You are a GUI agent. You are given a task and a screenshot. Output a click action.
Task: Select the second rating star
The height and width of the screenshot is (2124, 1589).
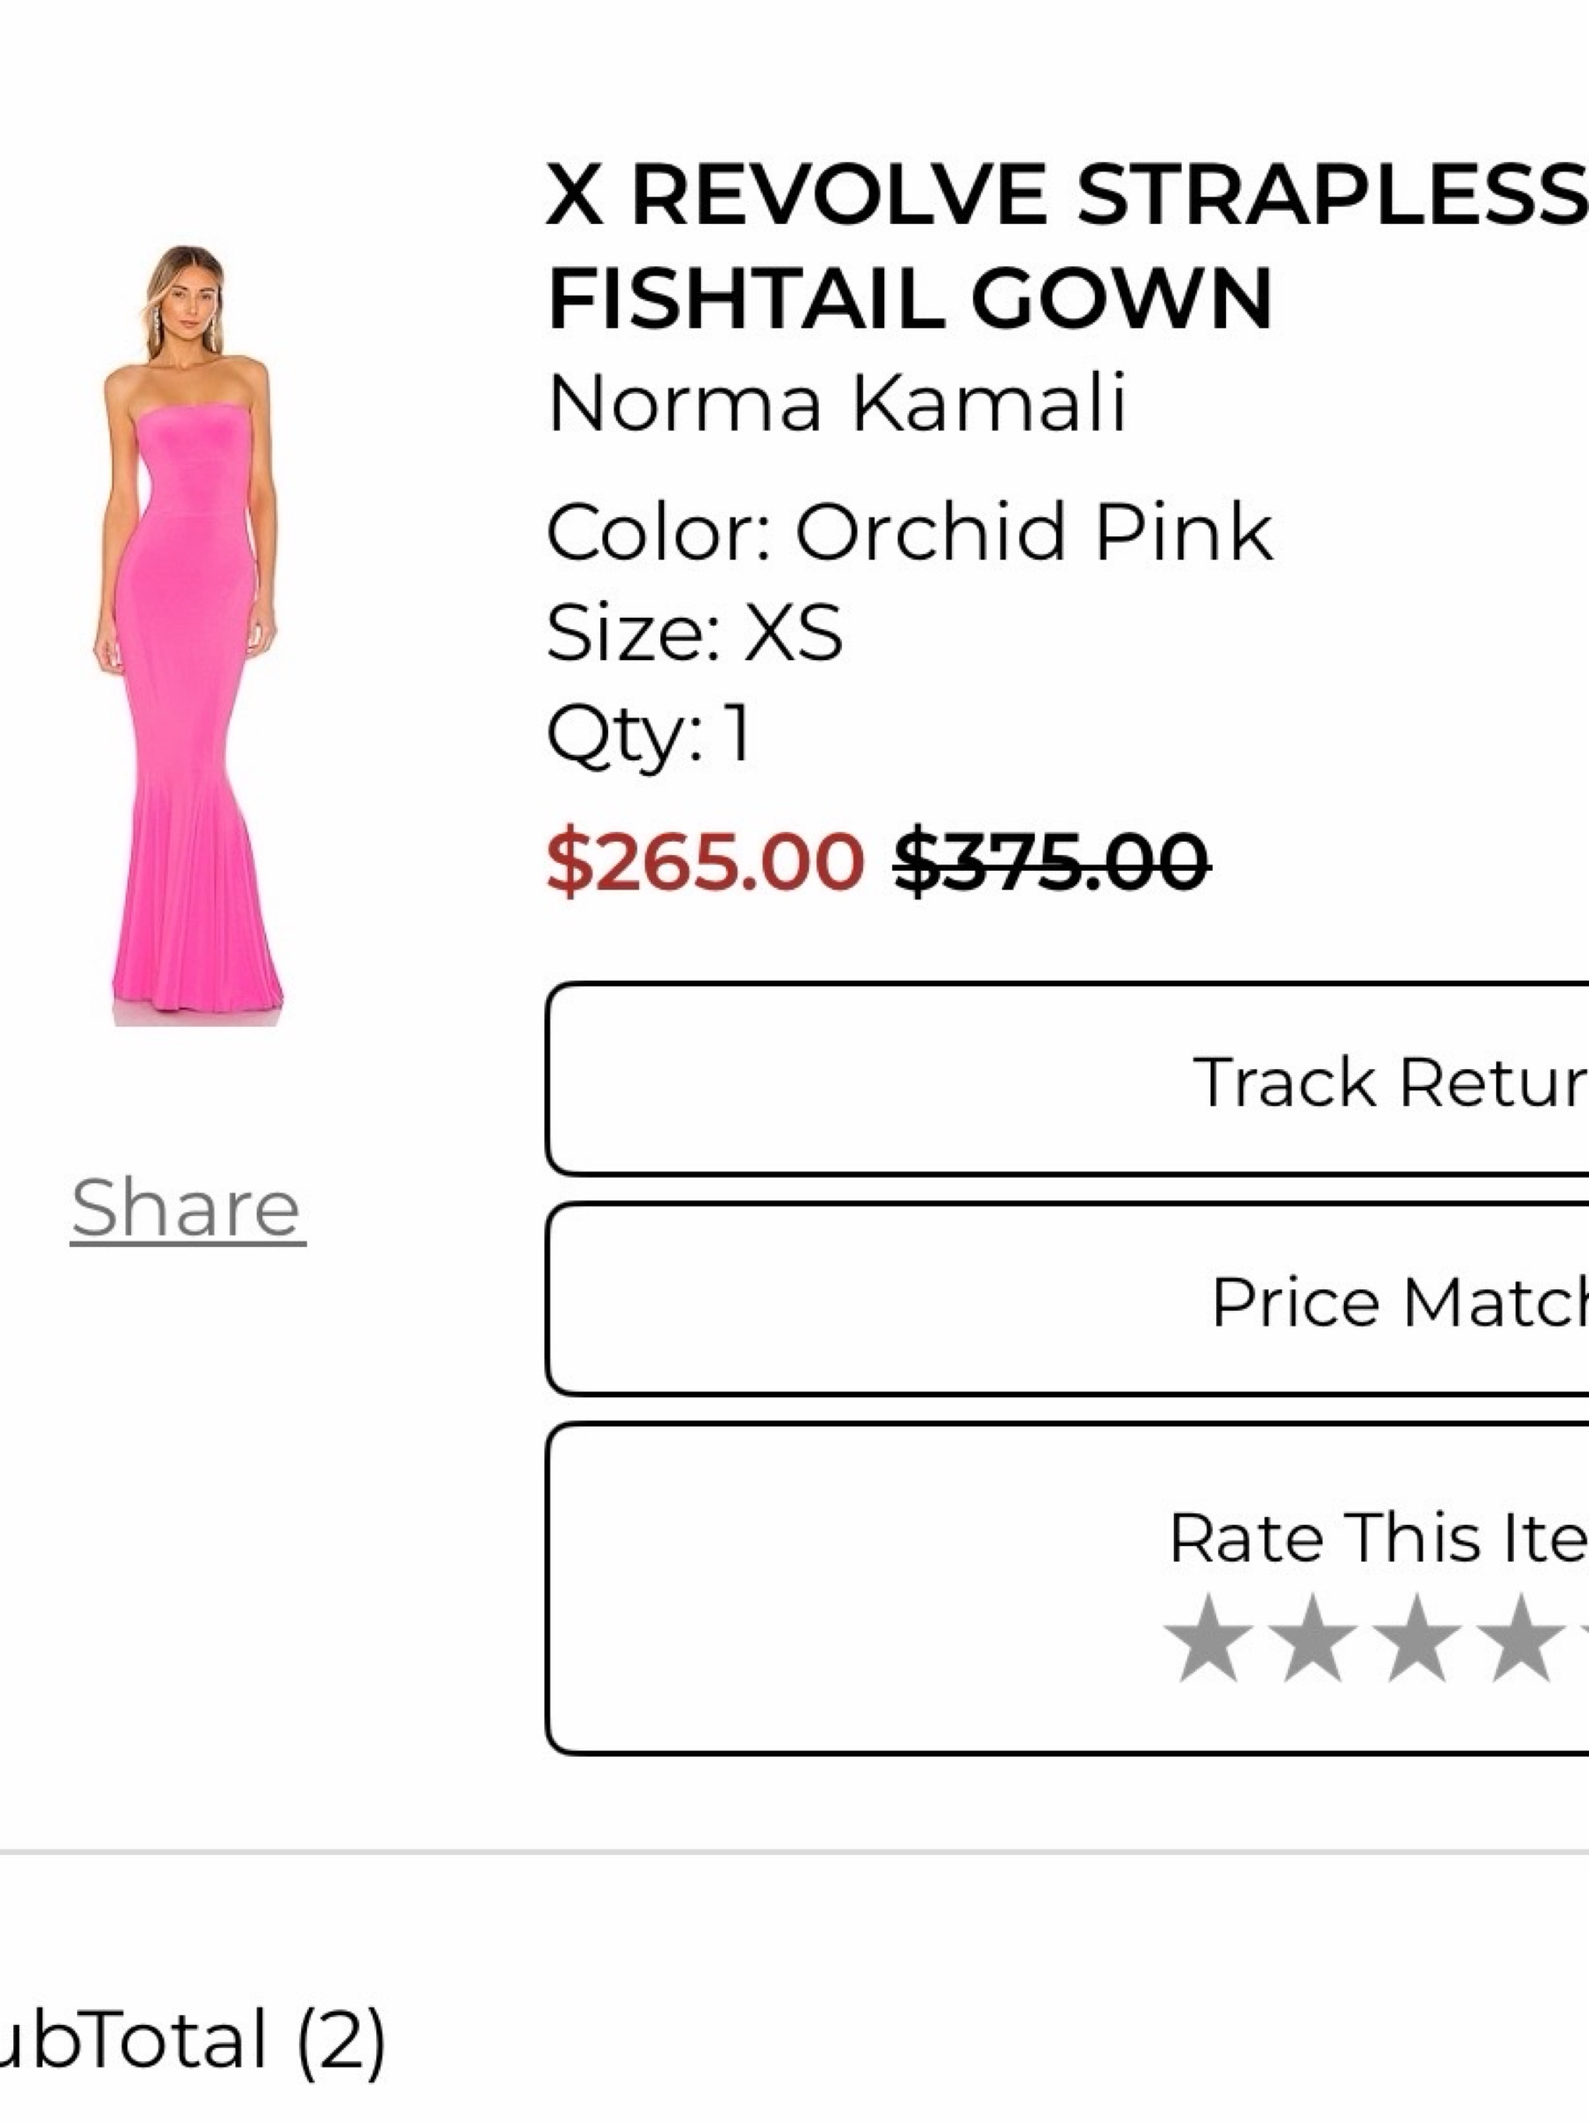[x=1312, y=1638]
